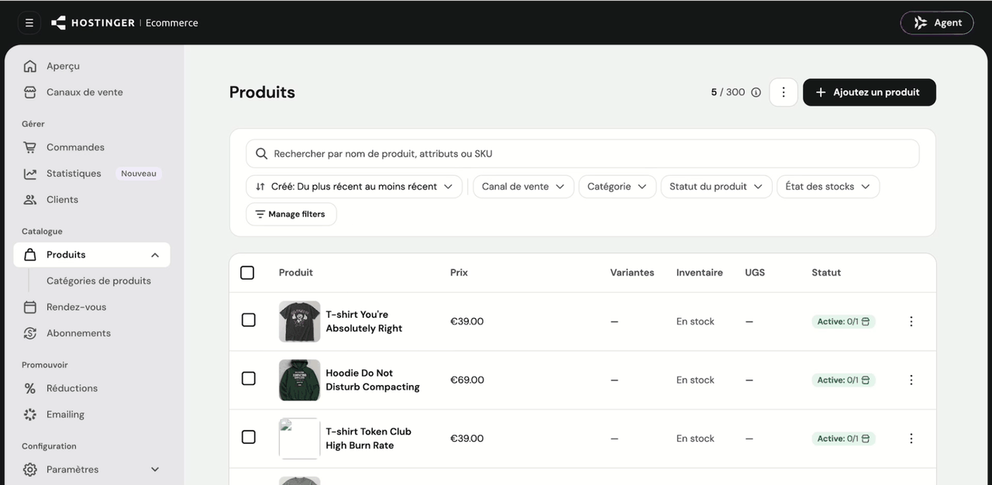Click the Aperçu home icon

point(30,66)
